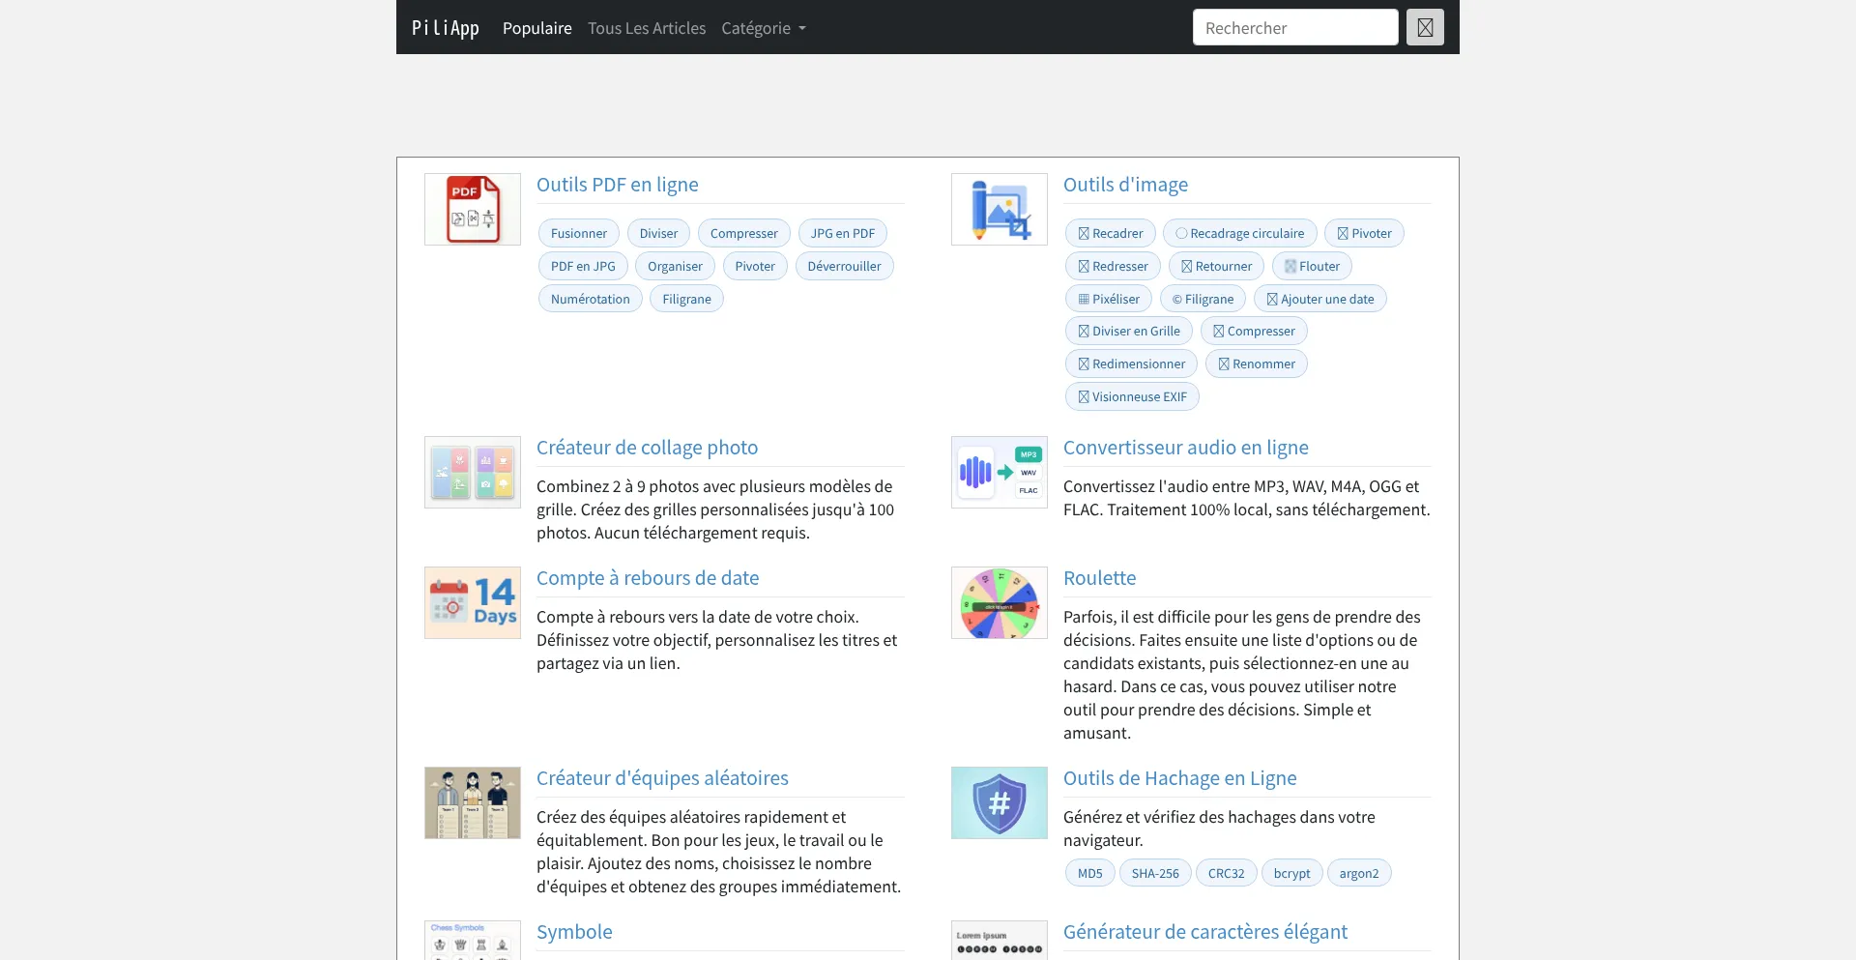
Task: Select the Diviser PDF tool
Action: (658, 233)
